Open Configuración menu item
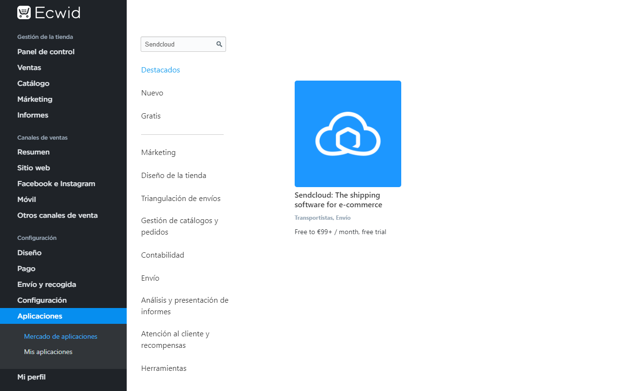This screenshot has width=622, height=391. 42,300
